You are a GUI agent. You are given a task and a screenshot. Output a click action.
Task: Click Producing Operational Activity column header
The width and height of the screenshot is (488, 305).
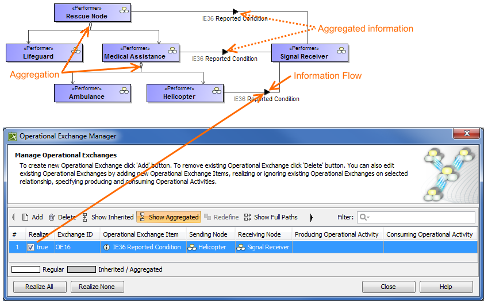pos(337,234)
